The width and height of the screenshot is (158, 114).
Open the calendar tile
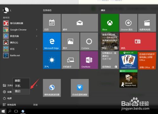point(52,23)
